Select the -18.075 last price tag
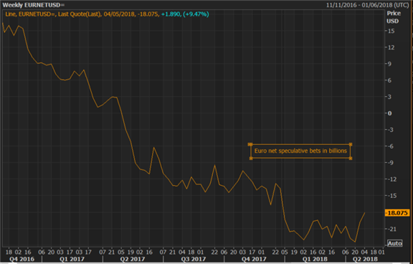Screen dimensions: 413x264 coord(397,213)
